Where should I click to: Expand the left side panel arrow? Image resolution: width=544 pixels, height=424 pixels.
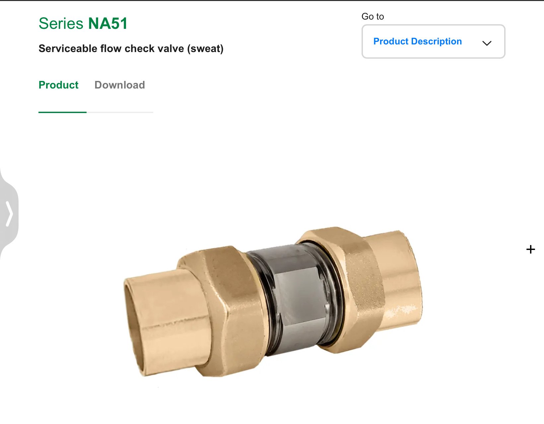(x=9, y=214)
